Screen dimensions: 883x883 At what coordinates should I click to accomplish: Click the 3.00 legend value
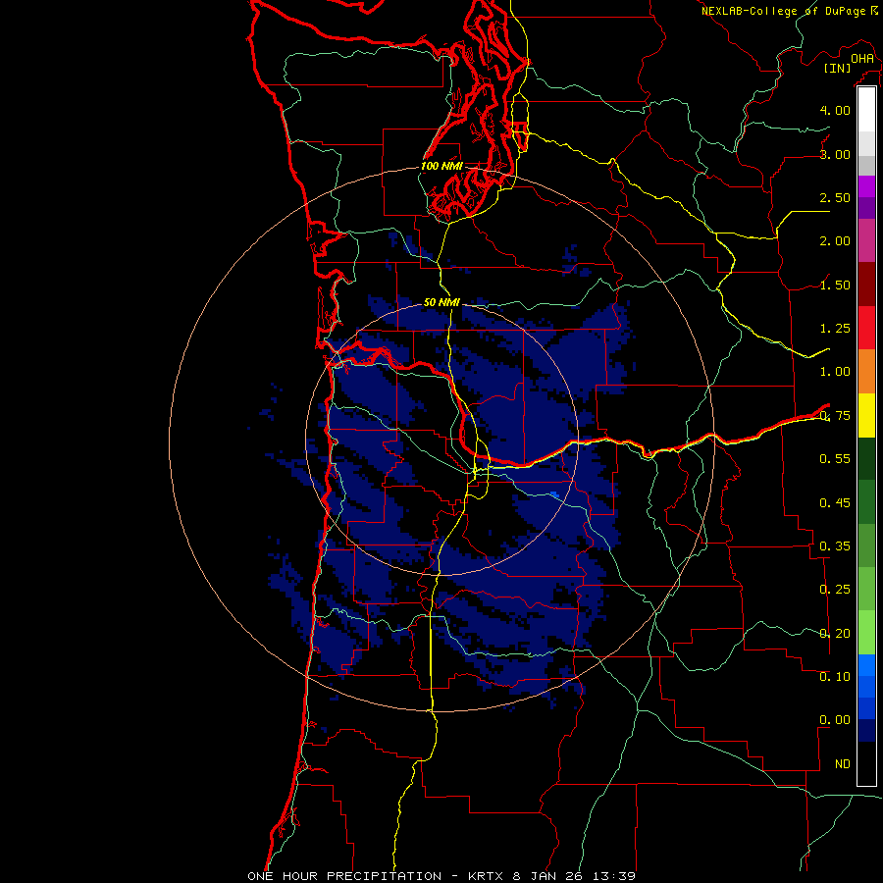pos(835,154)
